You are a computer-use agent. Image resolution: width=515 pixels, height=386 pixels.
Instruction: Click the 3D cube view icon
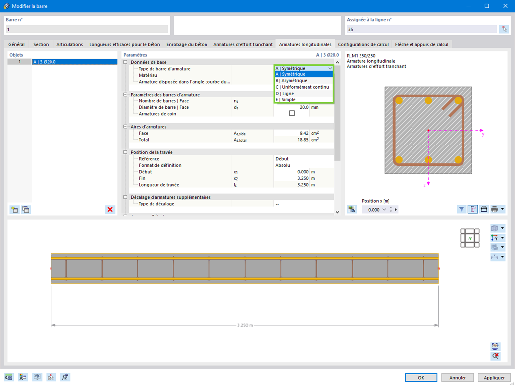click(494, 228)
